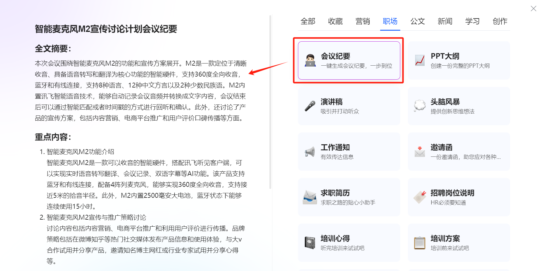Click the person-at-laptop icon for 会议纪要
Image resolution: width=543 pixels, height=271 pixels.
point(310,60)
